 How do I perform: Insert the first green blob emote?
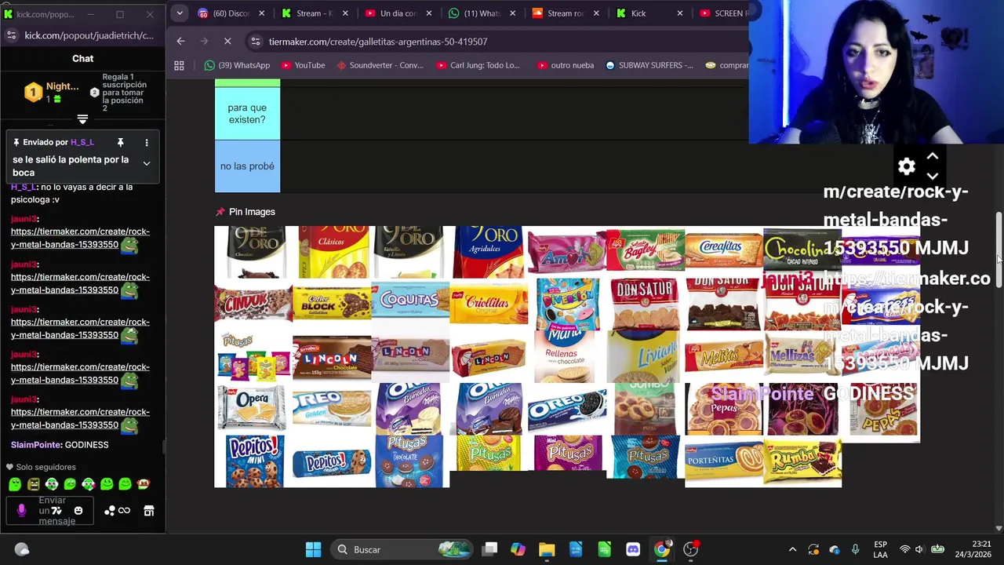pos(15,484)
